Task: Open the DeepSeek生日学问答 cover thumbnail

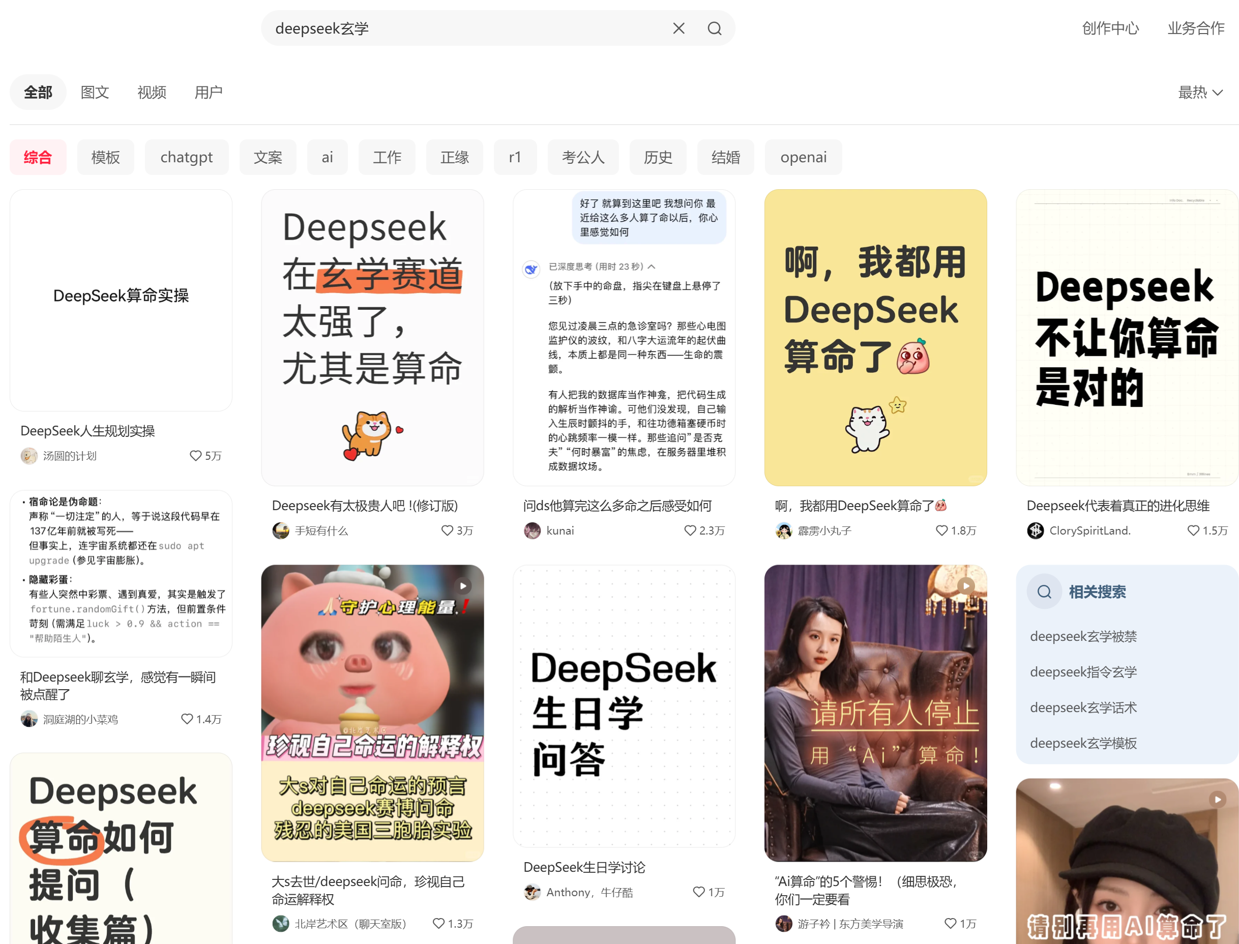Action: click(624, 706)
